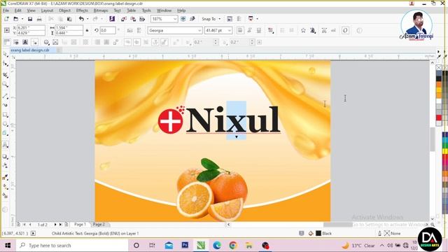Select the Crop tool in toolbox
448x252 pixels.
[5, 75]
